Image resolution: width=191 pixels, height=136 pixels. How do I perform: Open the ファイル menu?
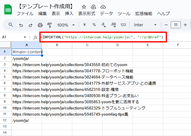pyautogui.click(x=25, y=14)
